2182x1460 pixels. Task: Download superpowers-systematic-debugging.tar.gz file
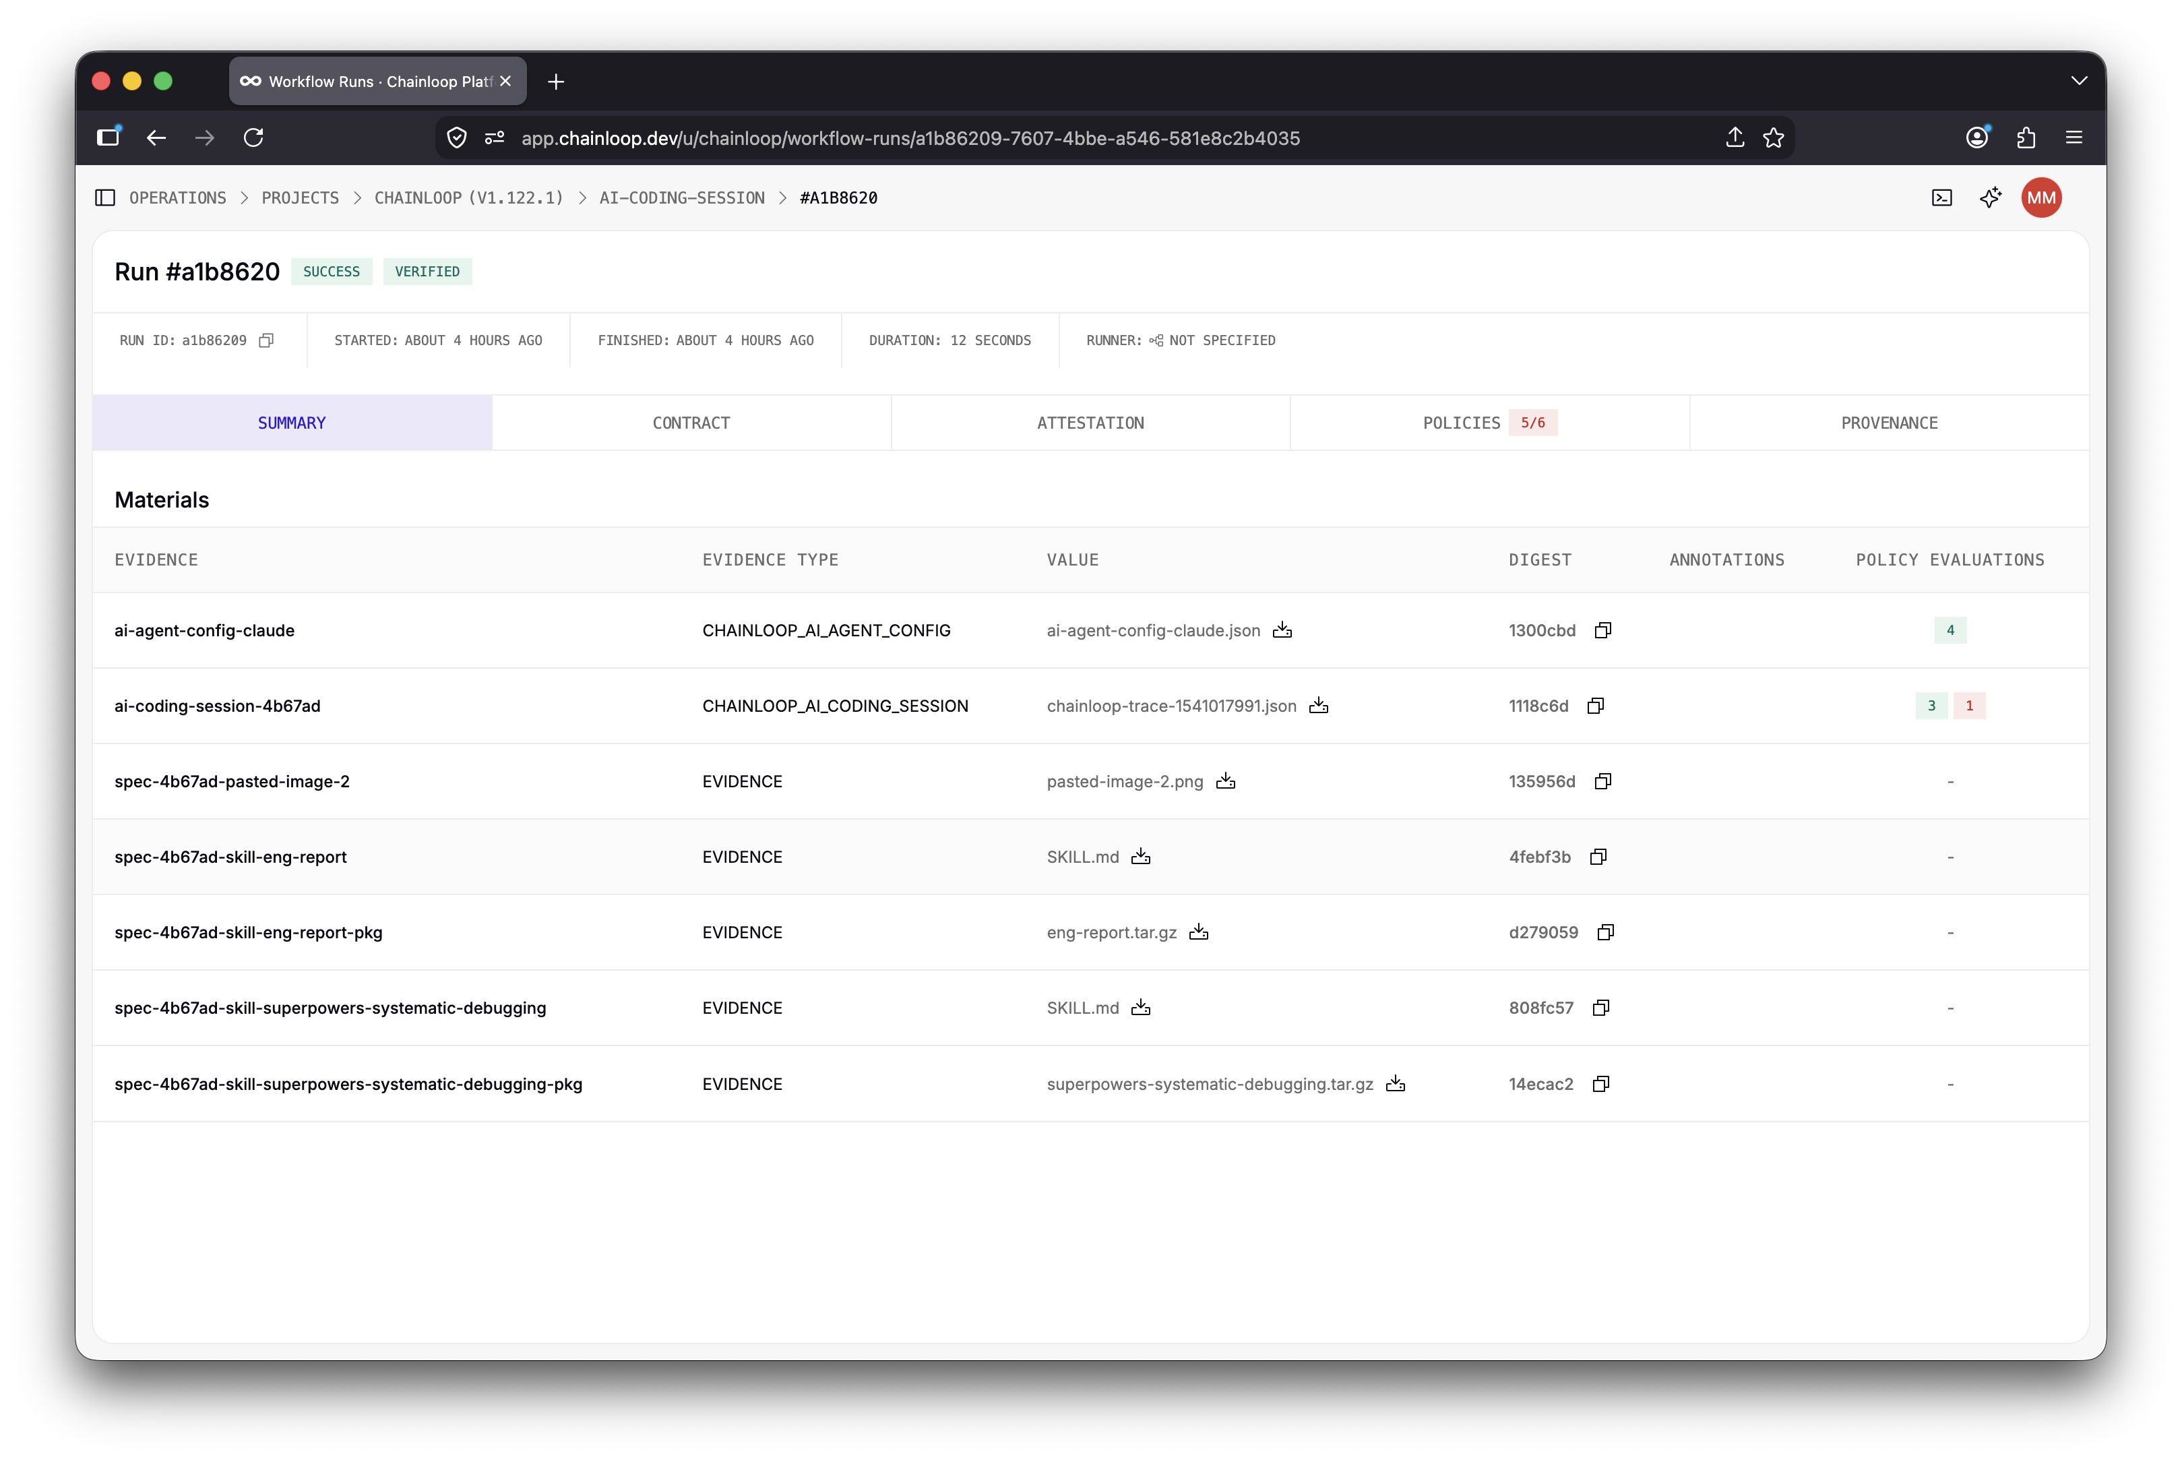1394,1084
